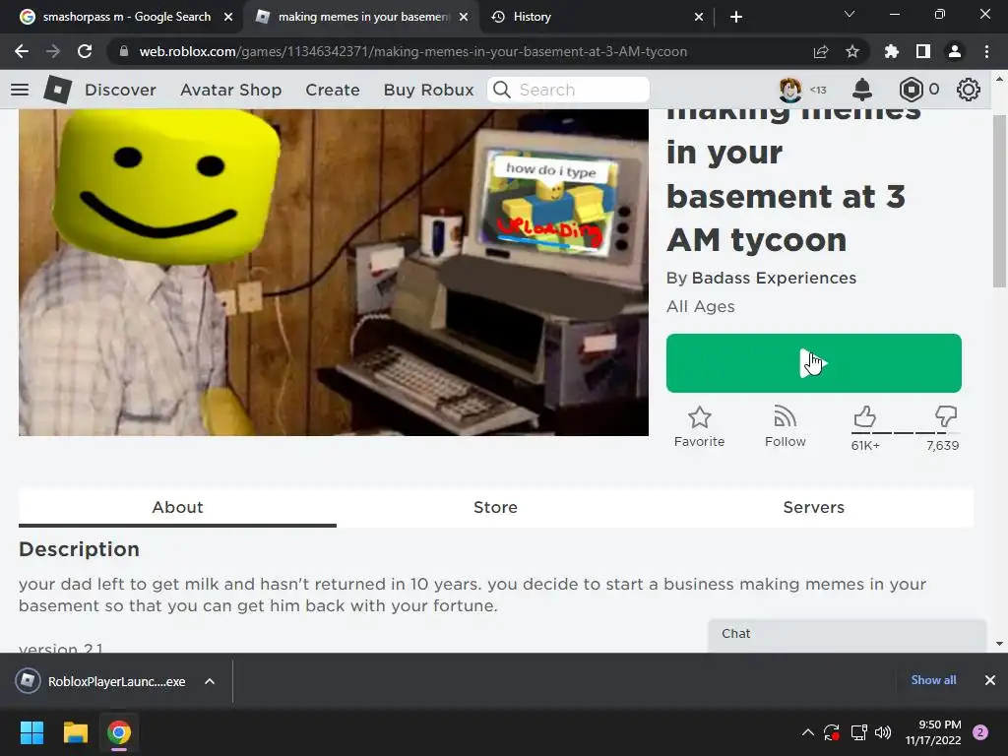Open a new browser tab
The width and height of the screenshot is (1008, 756).
point(736,17)
